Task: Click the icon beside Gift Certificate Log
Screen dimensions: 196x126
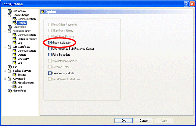Action: click(x=15, y=63)
